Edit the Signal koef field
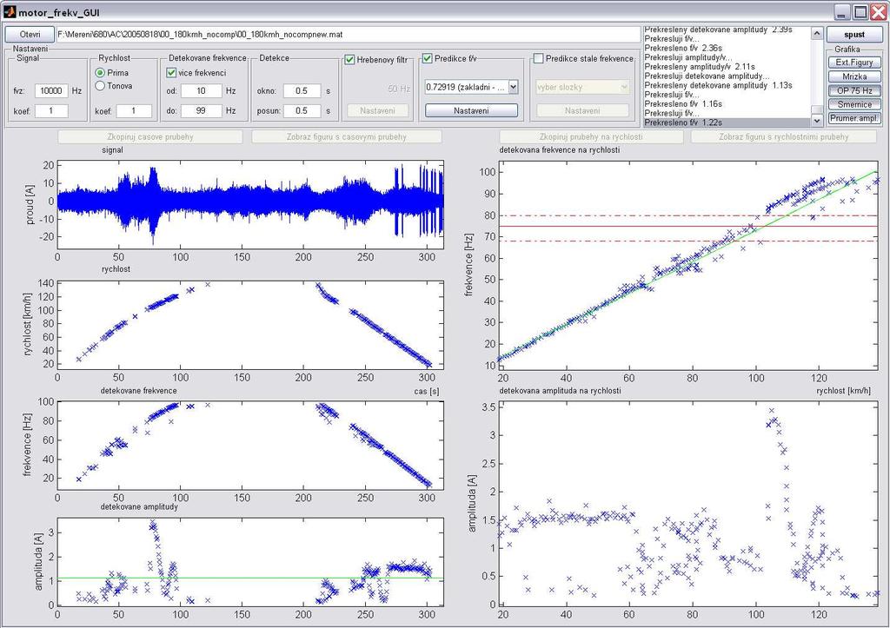Screen dimensions: 890x628 pos(51,110)
